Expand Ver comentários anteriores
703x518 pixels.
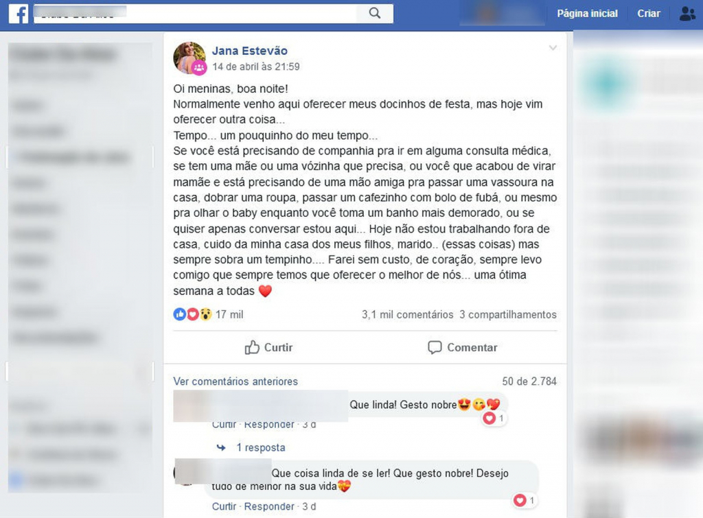coord(235,381)
